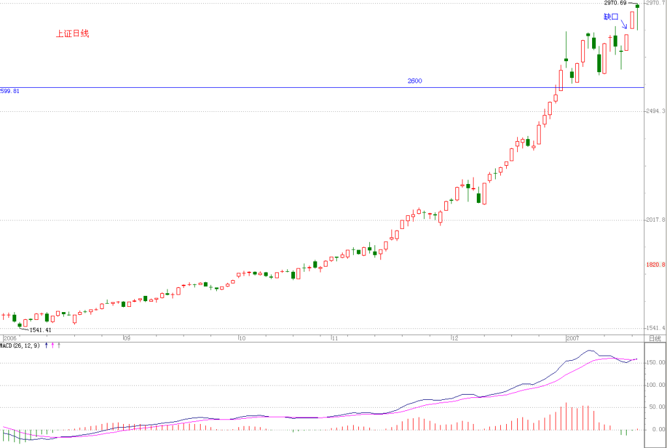
Task: Click the 150.00 MACD scale label
Action: [655, 363]
